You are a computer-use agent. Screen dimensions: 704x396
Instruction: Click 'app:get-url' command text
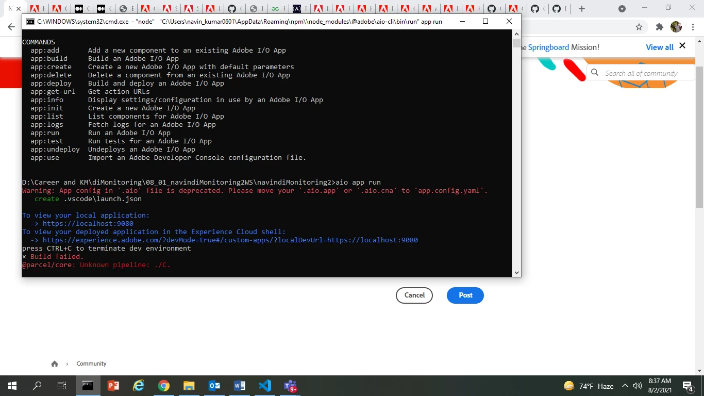coord(53,92)
